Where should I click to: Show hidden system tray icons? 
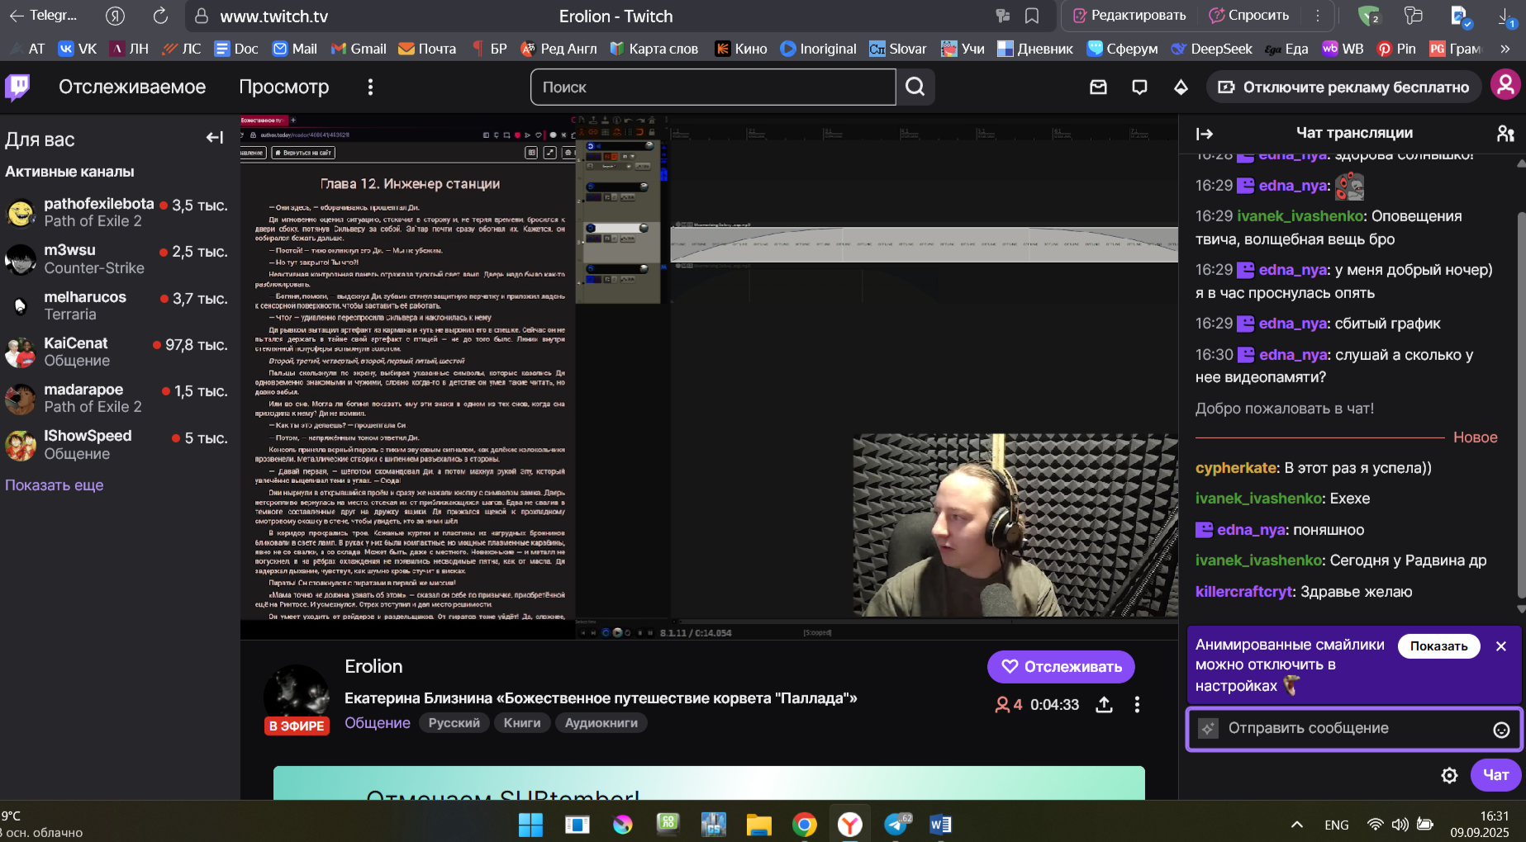click(1297, 824)
